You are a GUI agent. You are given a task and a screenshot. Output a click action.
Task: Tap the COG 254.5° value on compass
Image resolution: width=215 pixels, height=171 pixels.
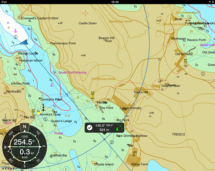click(x=24, y=142)
